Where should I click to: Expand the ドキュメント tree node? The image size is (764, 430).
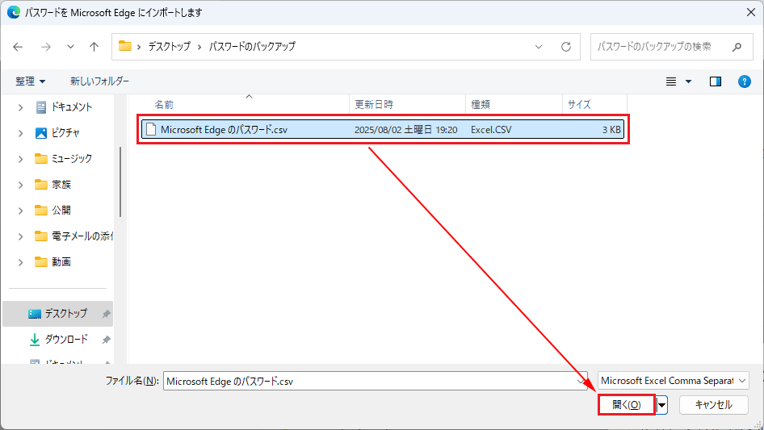tap(20, 107)
